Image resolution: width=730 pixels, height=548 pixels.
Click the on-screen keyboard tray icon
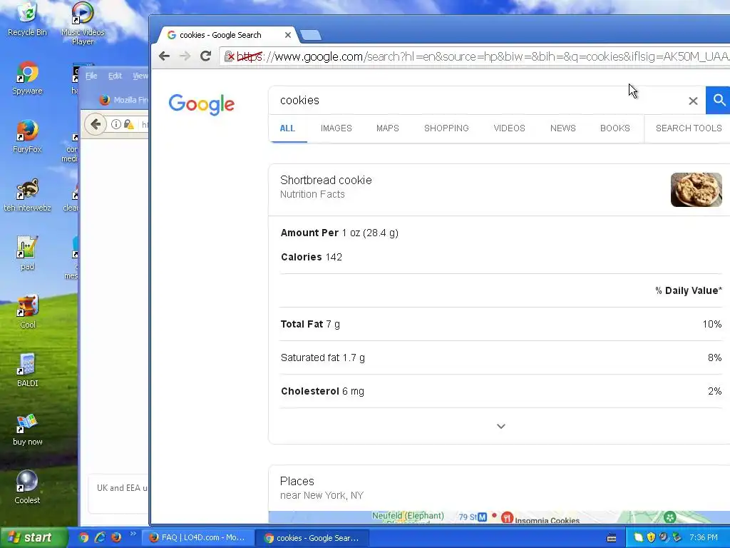(x=612, y=538)
